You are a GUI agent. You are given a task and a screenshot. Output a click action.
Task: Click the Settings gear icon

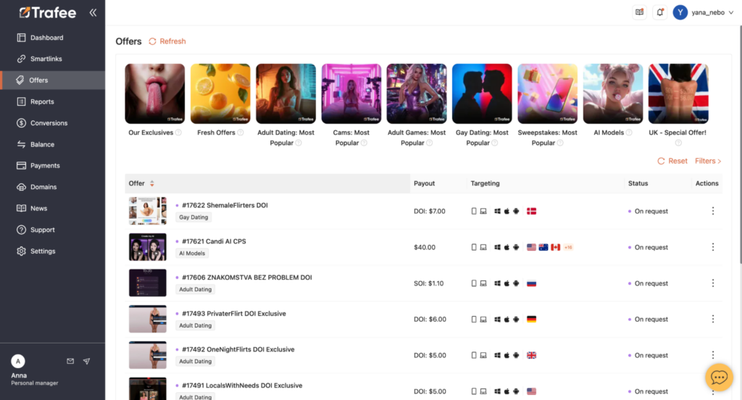tap(21, 251)
